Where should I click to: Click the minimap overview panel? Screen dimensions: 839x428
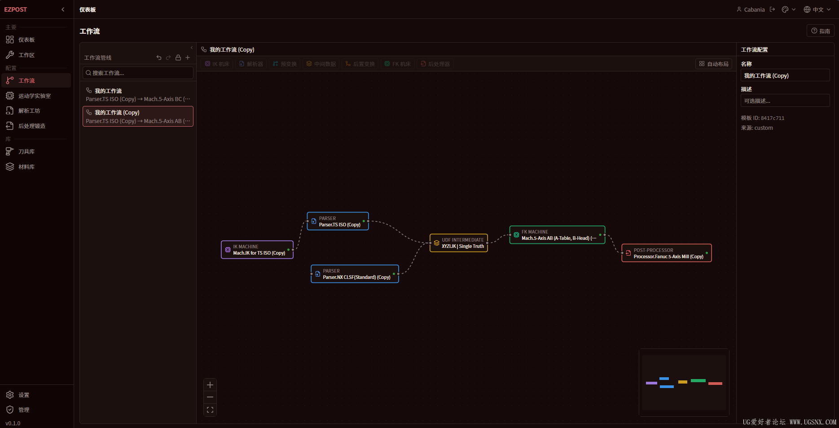(x=684, y=383)
